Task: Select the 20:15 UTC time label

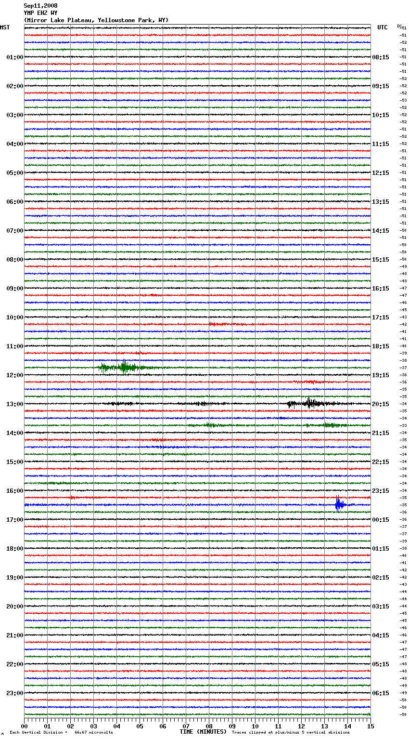Action: [381, 404]
